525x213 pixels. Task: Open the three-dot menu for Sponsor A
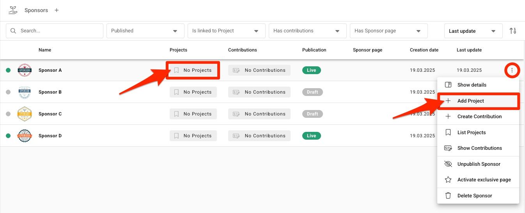[512, 70]
